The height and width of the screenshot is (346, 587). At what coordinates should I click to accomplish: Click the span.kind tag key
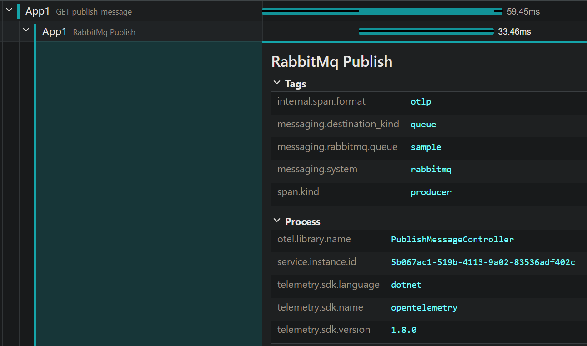pos(298,192)
